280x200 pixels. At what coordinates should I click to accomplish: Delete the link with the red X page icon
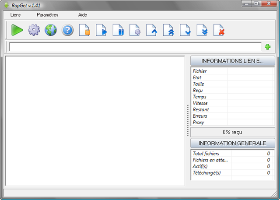[x=219, y=30]
